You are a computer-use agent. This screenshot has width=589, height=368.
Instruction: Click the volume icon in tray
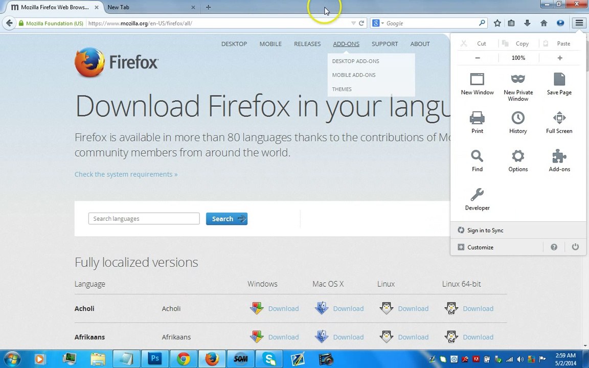pos(520,359)
